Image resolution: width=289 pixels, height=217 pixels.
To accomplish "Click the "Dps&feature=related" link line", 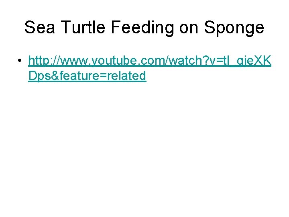I will point(88,76).
